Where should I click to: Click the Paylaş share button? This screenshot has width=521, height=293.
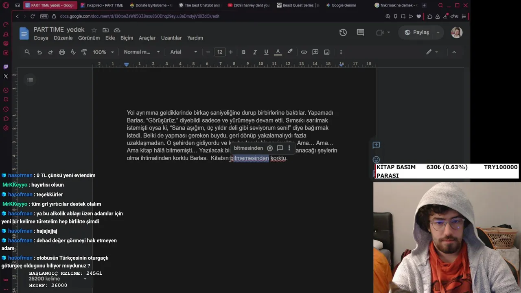click(416, 33)
